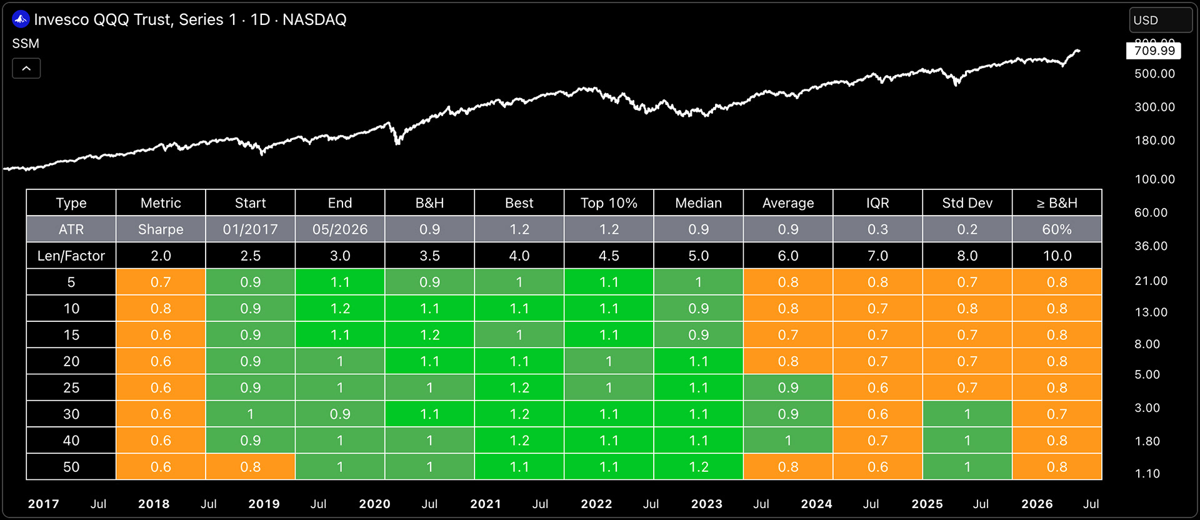Click the 05/2026 end date cell
Viewport: 1200px width, 520px height.
(340, 229)
